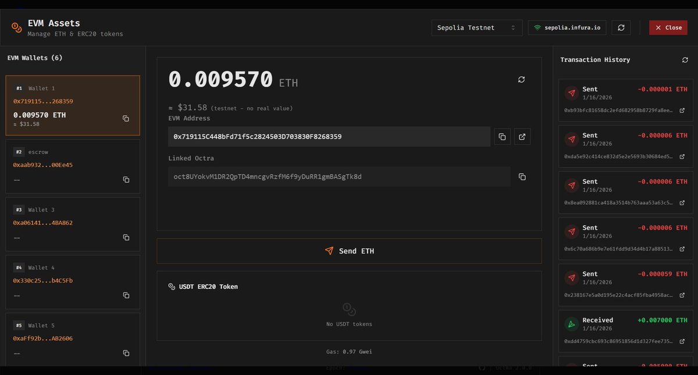698x375 pixels.
Task: Select the escrow wallet card
Action: click(73, 166)
